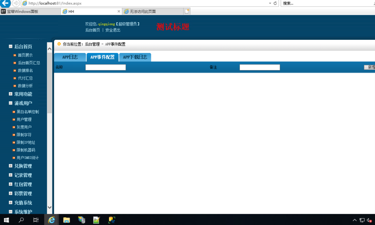
Task: Click the 安全退出 logout link
Action: [113, 30]
